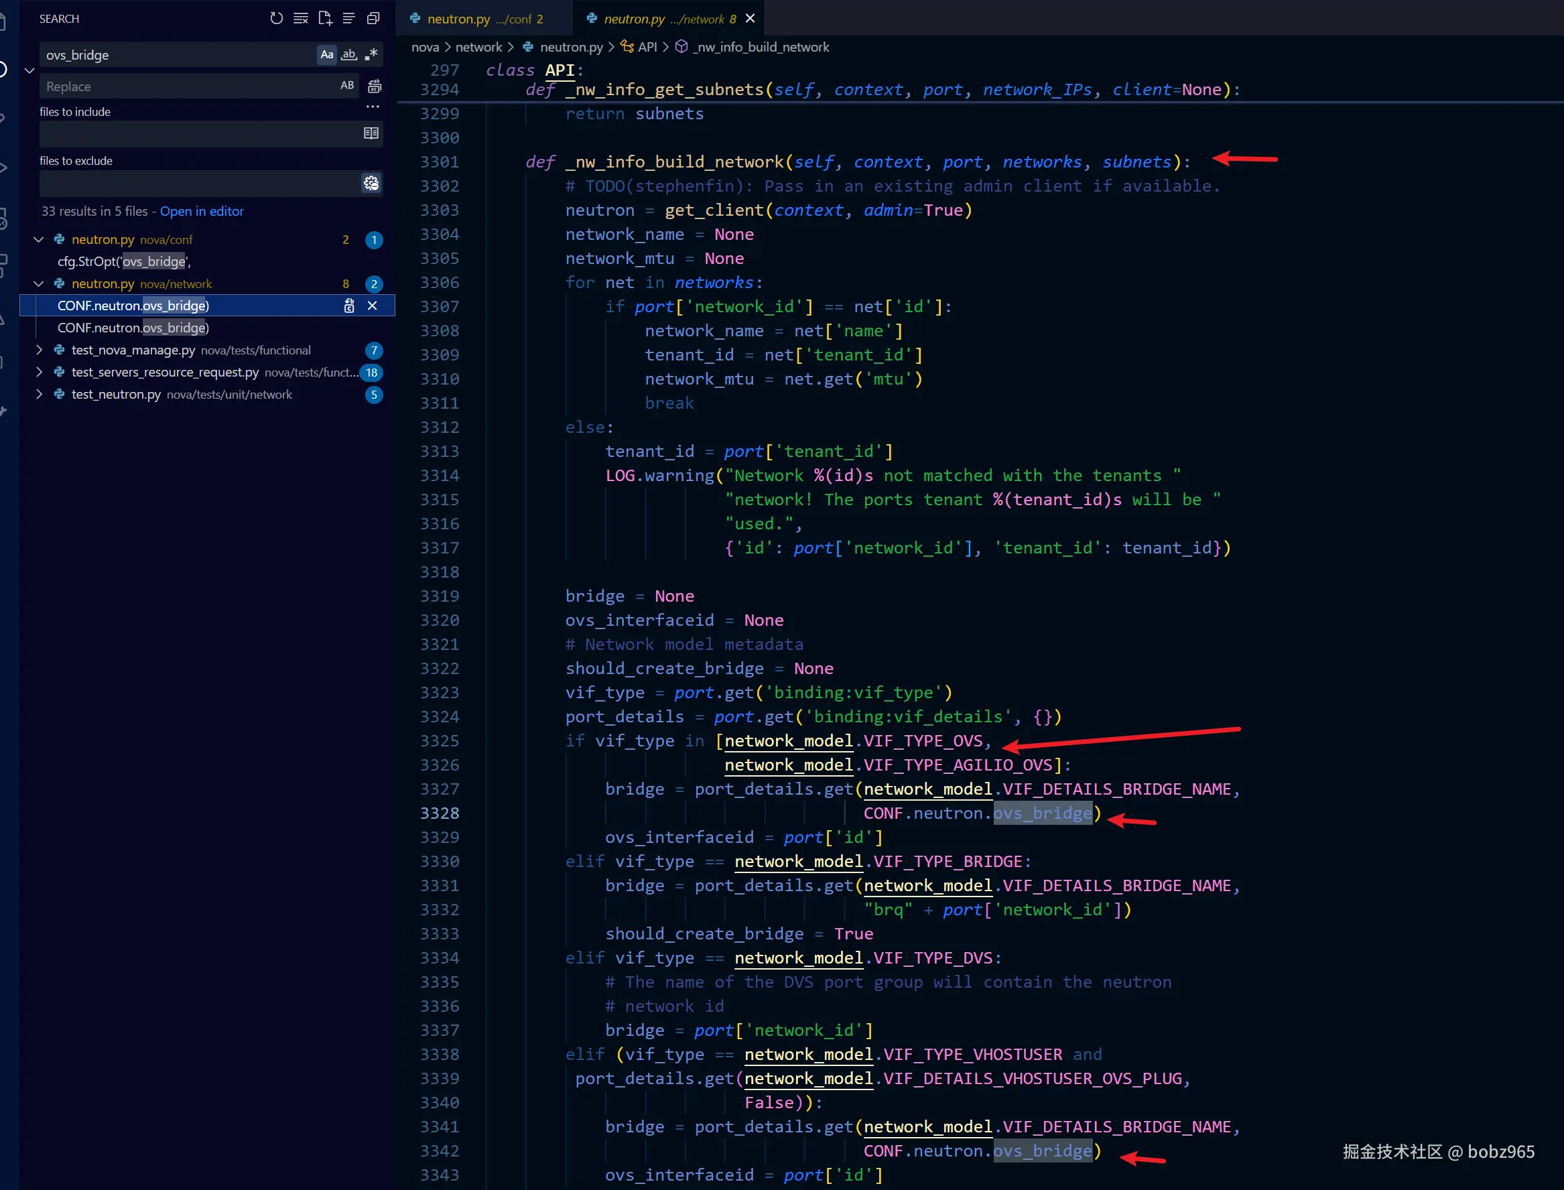The height and width of the screenshot is (1190, 1564).
Task: Toggle Match Whole Word option
Action: coord(349,54)
